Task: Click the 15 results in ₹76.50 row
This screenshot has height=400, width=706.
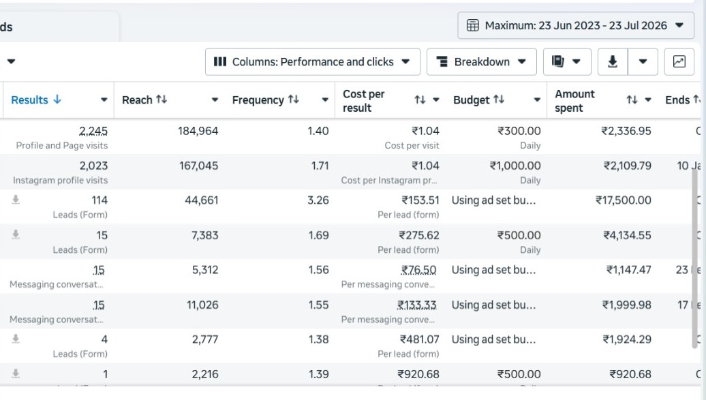Action: (99, 270)
